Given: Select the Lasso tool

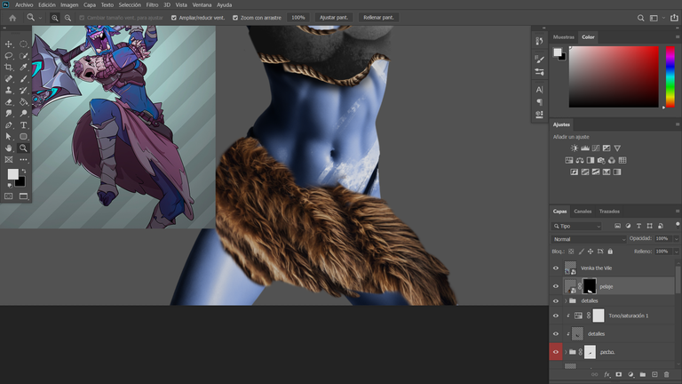Looking at the screenshot, I should tap(9, 56).
